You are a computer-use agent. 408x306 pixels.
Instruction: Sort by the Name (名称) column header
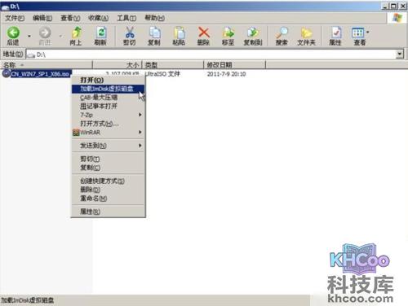pos(47,65)
